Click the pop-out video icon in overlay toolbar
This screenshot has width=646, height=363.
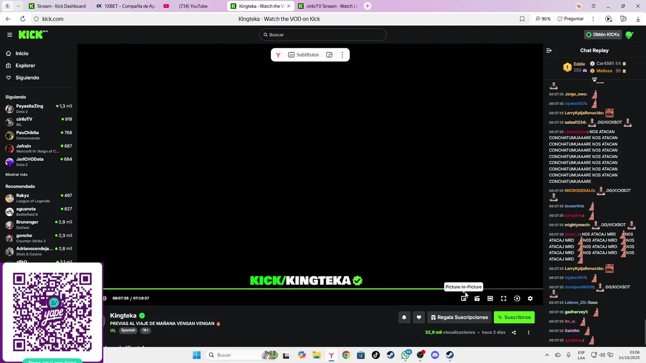pos(329,55)
